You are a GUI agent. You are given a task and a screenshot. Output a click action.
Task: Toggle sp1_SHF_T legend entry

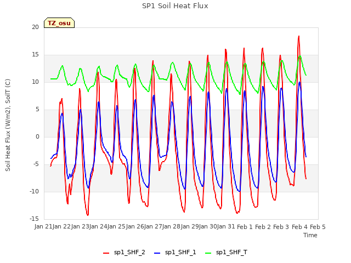(x=226, y=253)
